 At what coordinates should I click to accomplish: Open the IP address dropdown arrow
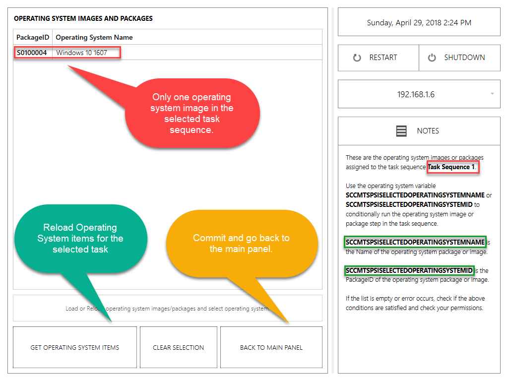pos(492,94)
